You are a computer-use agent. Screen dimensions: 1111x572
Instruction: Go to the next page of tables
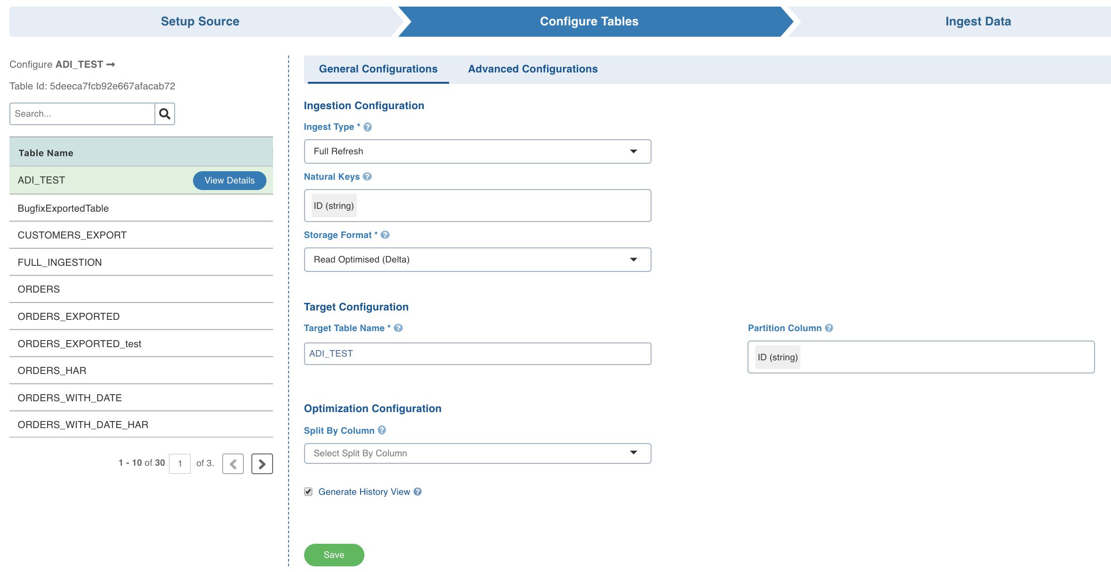(x=262, y=464)
